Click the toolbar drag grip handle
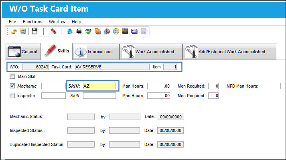 (x=7, y=32)
